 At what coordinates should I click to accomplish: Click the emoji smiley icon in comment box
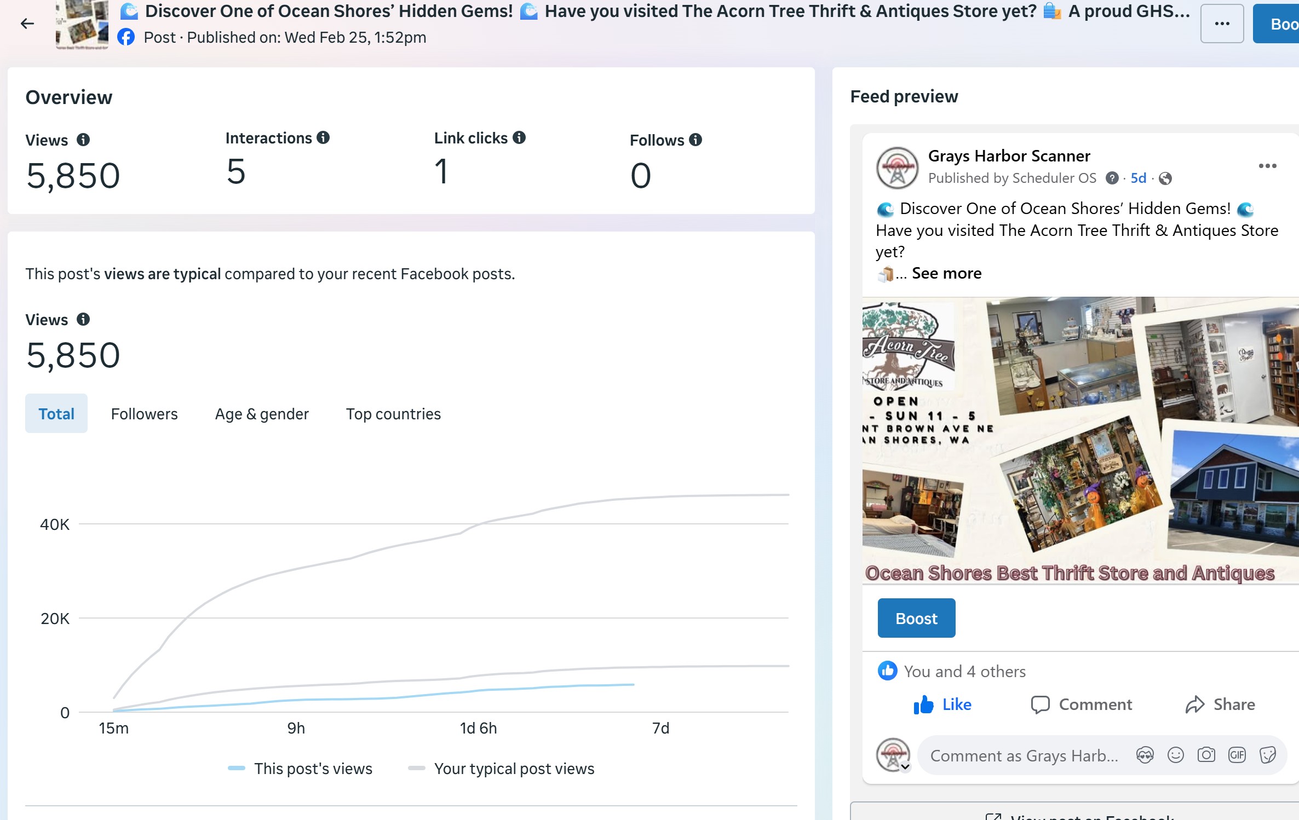[1175, 755]
